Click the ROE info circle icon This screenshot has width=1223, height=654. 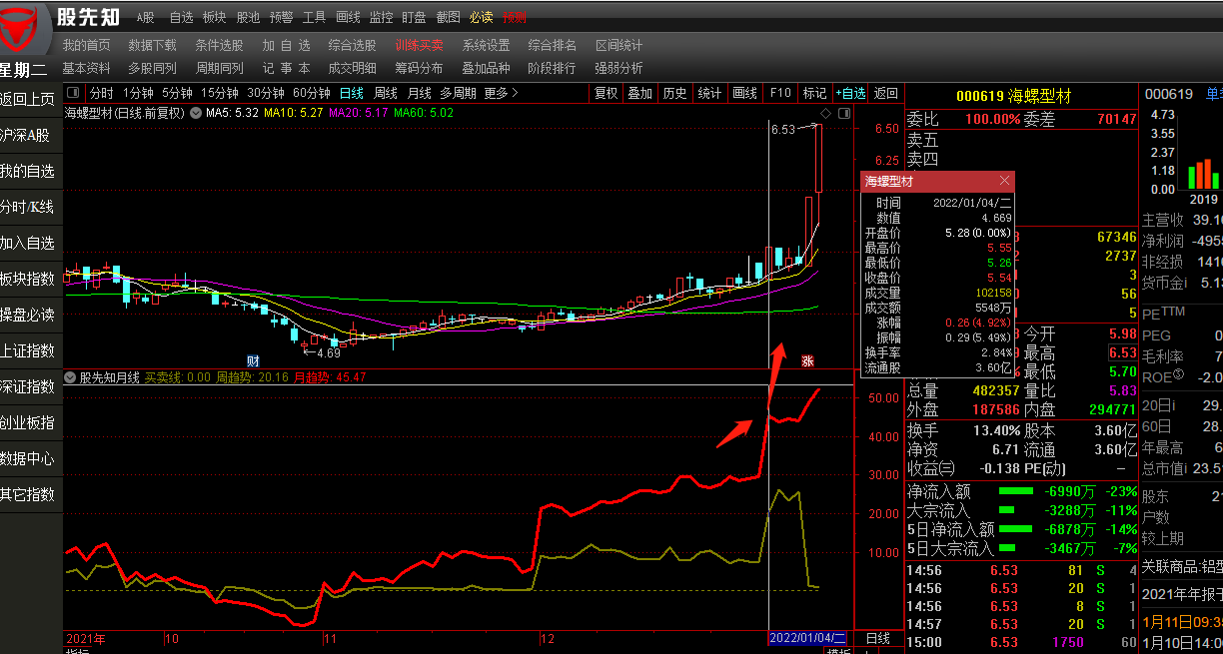[x=1178, y=375]
